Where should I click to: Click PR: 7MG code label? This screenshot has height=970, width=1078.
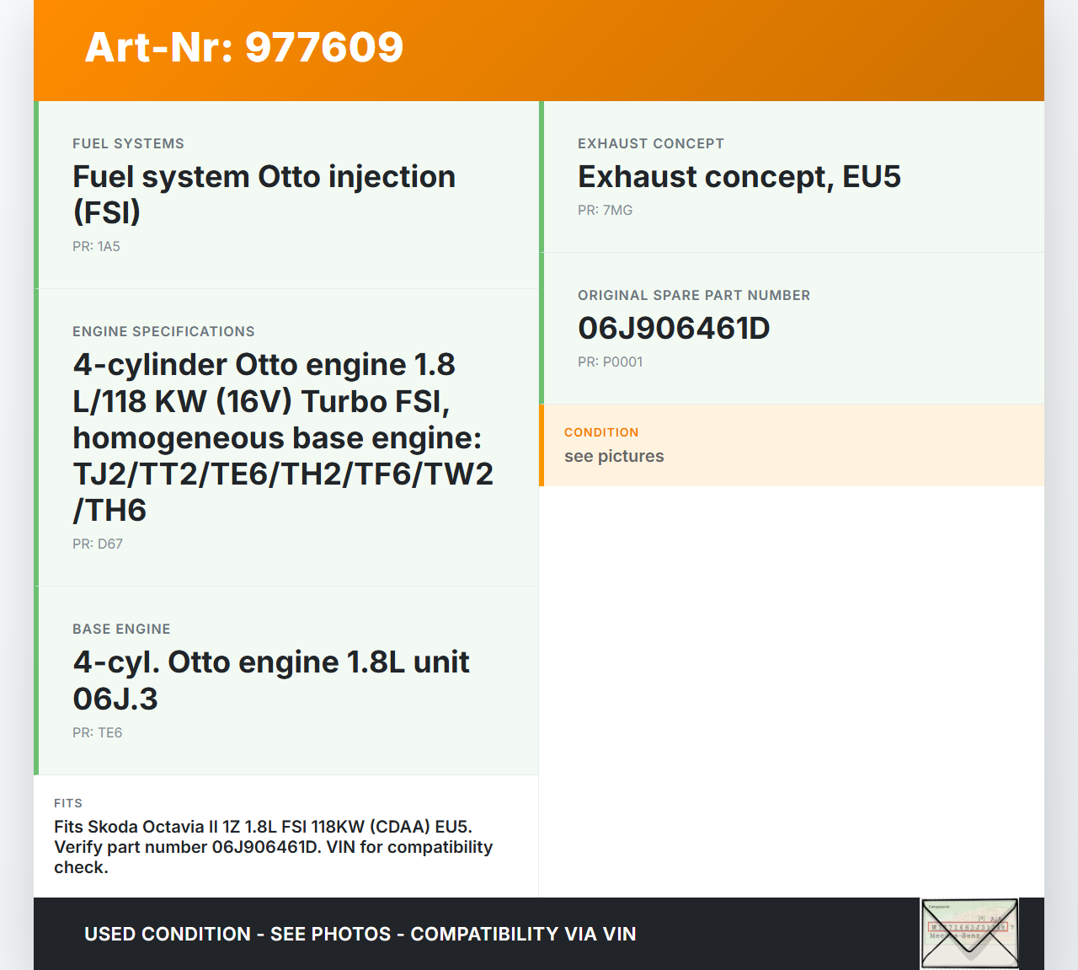coord(605,211)
